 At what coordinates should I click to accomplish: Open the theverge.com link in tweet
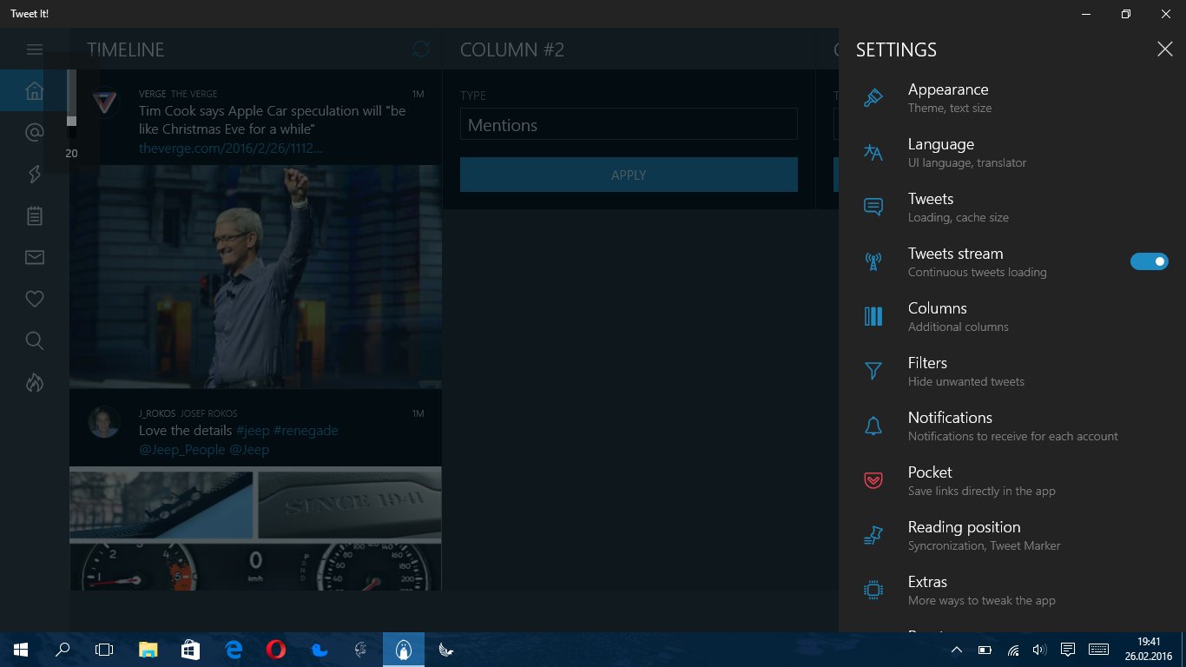pos(231,149)
